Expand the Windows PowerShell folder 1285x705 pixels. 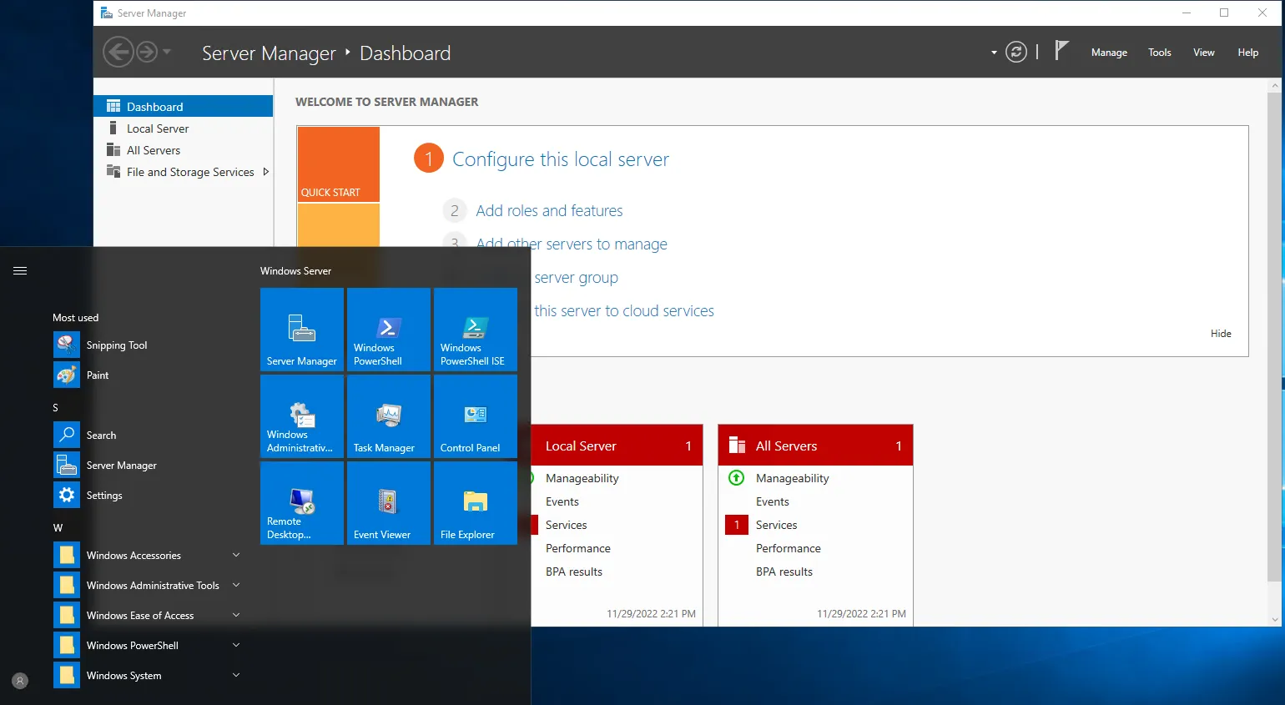pos(236,645)
